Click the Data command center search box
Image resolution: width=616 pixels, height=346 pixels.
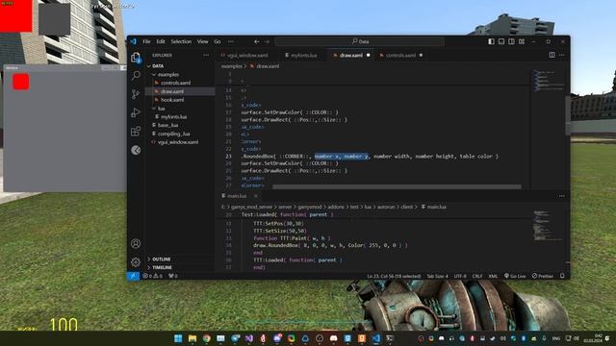coord(360,41)
